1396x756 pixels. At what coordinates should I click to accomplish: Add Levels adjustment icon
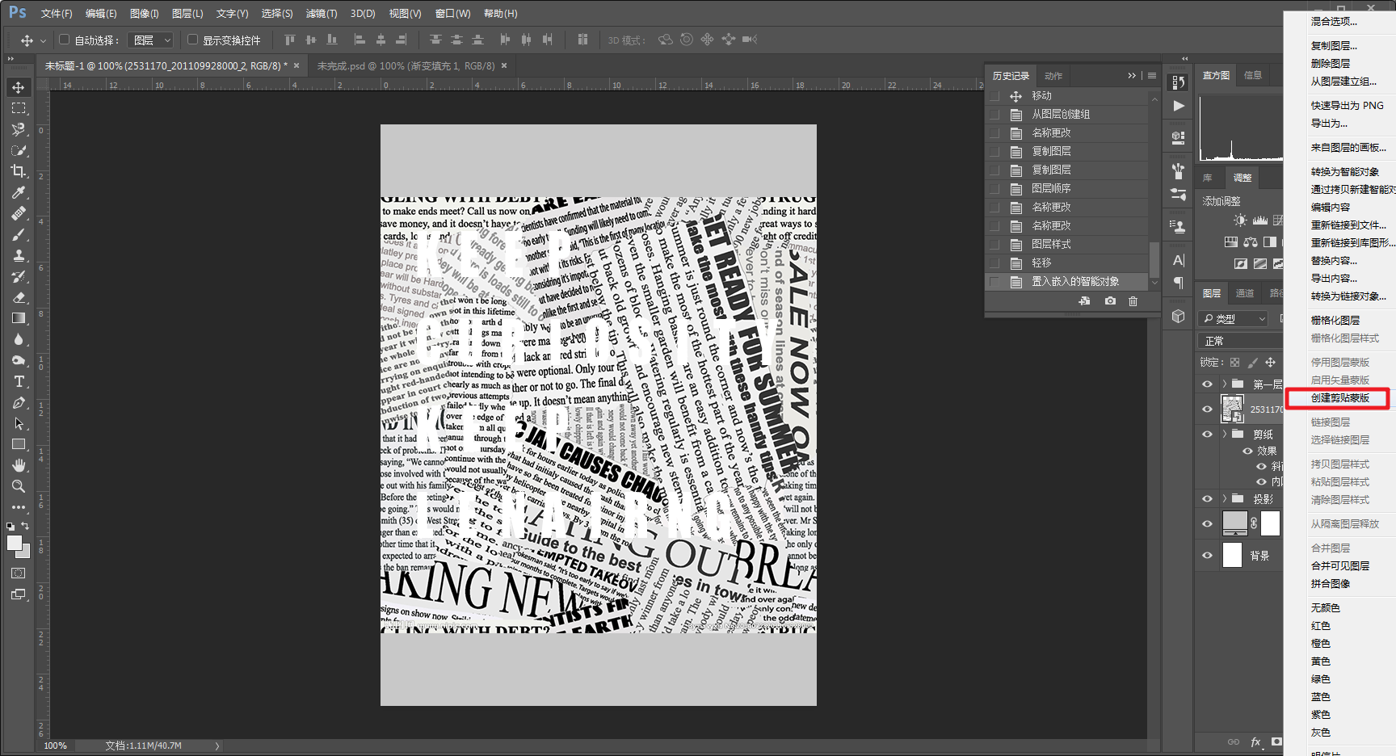click(1260, 220)
